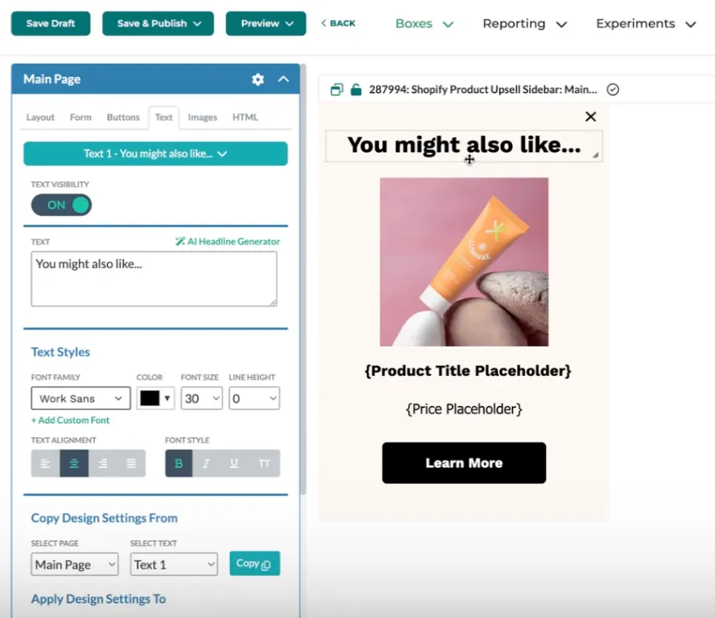The image size is (715, 618).
Task: Click the Save Draft button
Action: pos(50,23)
